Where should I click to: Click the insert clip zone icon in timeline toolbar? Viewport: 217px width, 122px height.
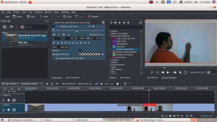96,84
